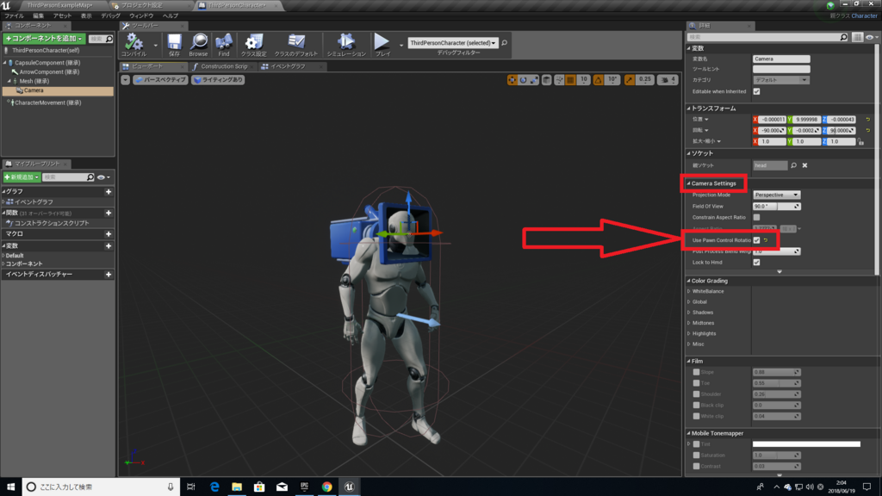Add a new graph with plus icon
The height and width of the screenshot is (496, 882).
[109, 192]
